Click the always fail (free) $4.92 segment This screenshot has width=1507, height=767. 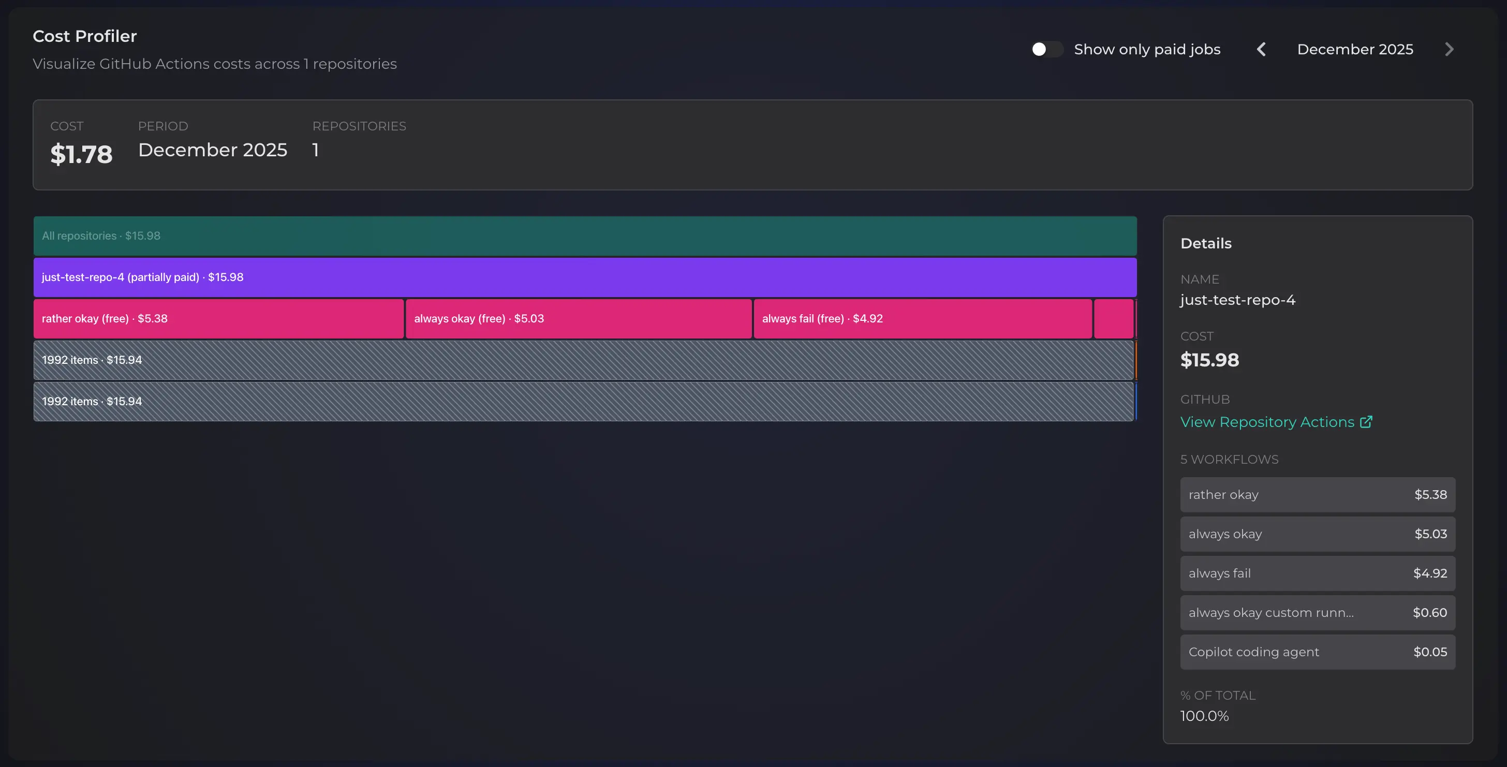click(x=922, y=318)
